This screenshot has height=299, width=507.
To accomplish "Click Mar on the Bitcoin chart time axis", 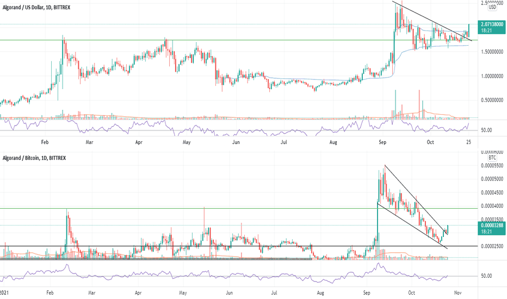I will [91, 293].
